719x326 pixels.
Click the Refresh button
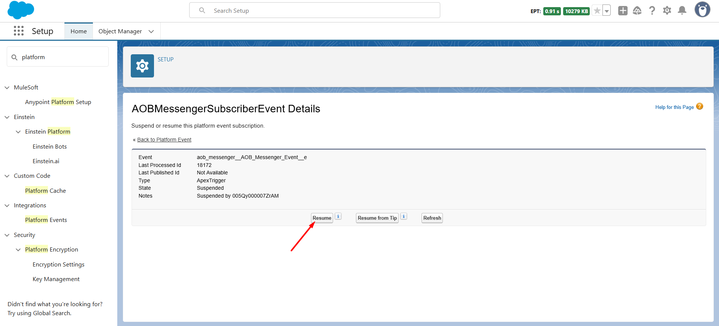point(432,218)
